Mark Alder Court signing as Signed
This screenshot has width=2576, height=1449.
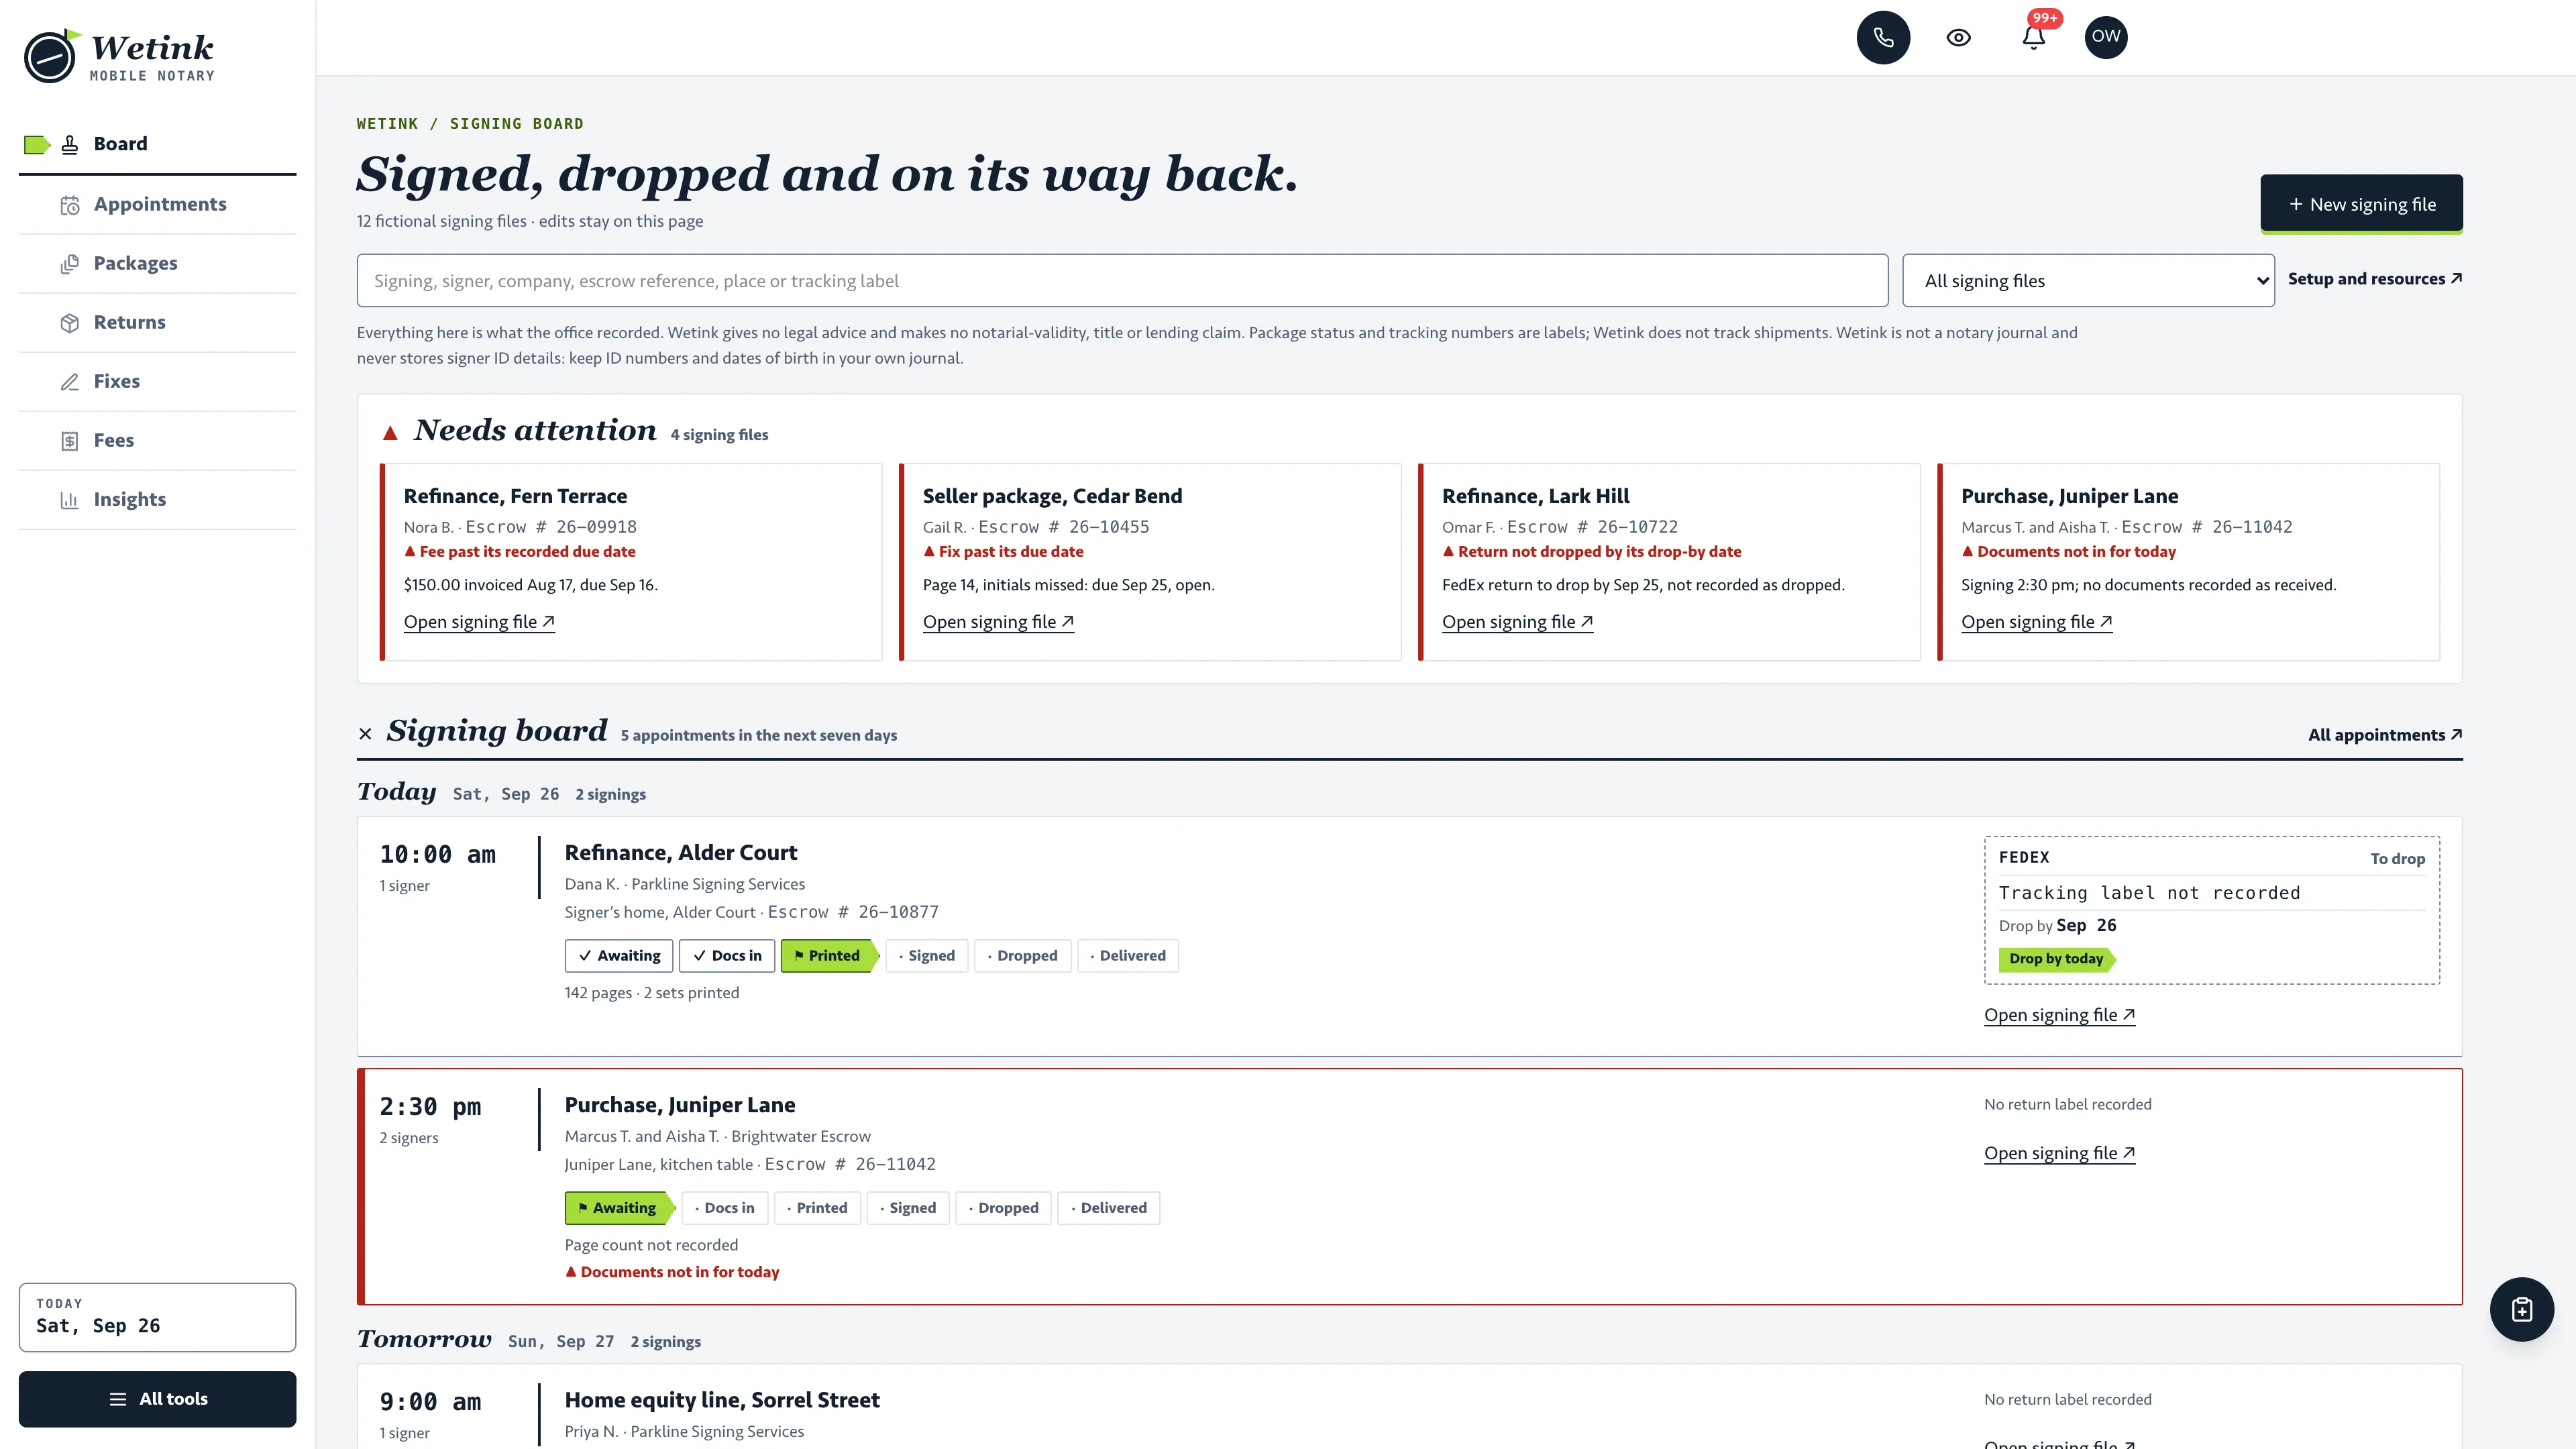point(926,956)
